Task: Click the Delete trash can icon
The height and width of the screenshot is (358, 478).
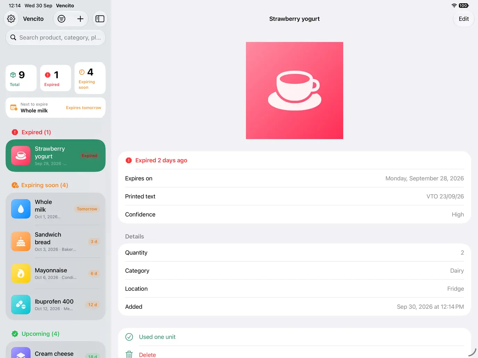Action: click(129, 354)
